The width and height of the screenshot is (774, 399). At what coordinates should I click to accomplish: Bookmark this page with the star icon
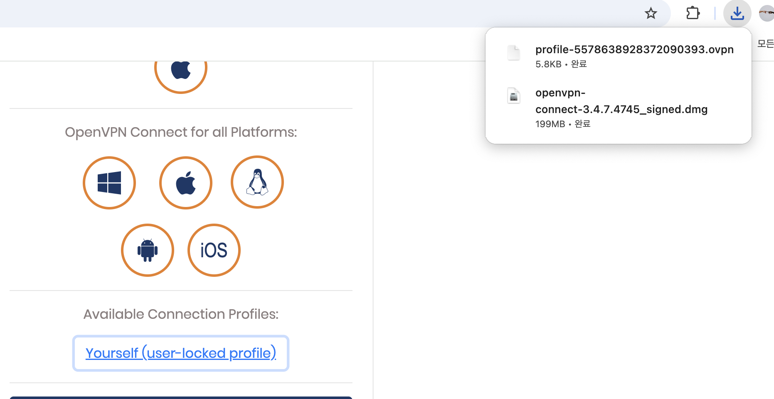click(x=651, y=14)
